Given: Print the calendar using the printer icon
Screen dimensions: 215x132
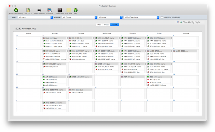Looking at the screenshot, I should (39, 10).
